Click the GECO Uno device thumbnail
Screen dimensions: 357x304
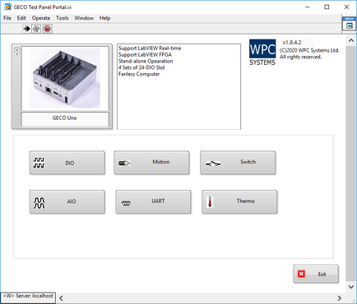[65, 78]
